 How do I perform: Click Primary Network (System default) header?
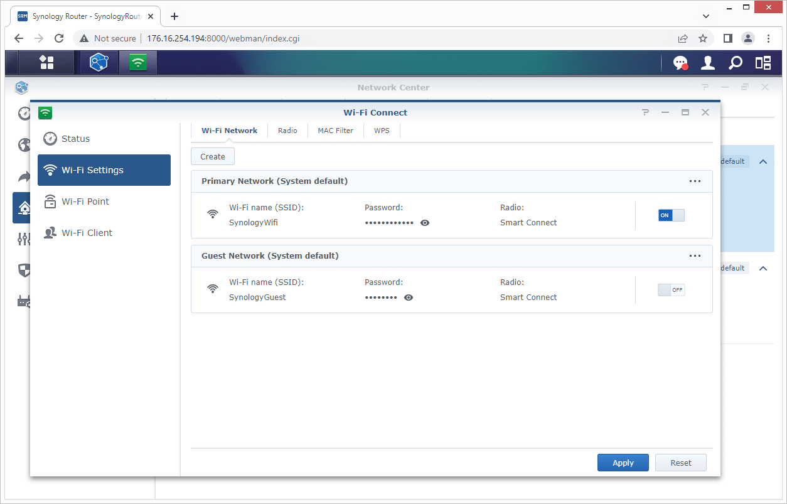point(274,181)
